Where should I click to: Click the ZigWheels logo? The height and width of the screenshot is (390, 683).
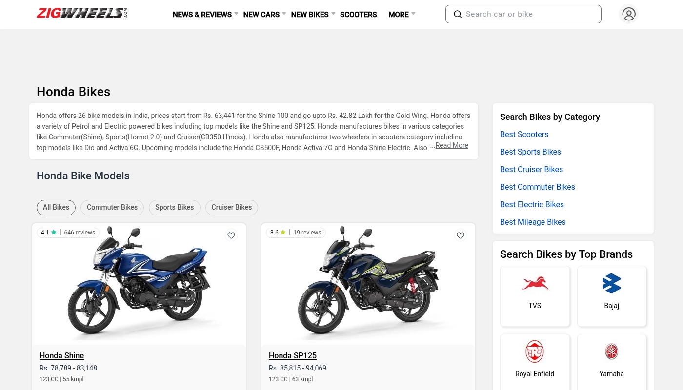81,13
